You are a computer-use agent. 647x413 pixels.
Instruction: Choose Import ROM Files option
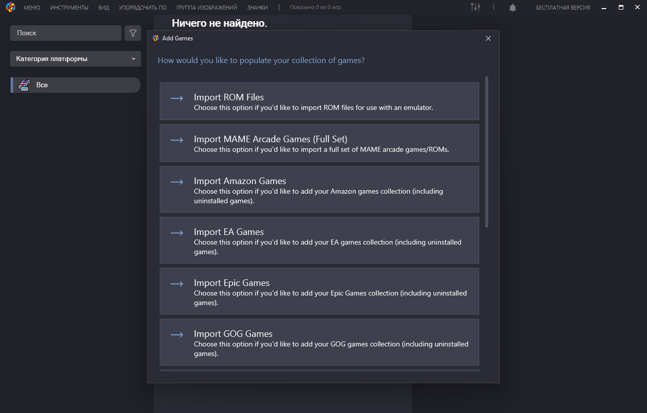click(x=319, y=101)
